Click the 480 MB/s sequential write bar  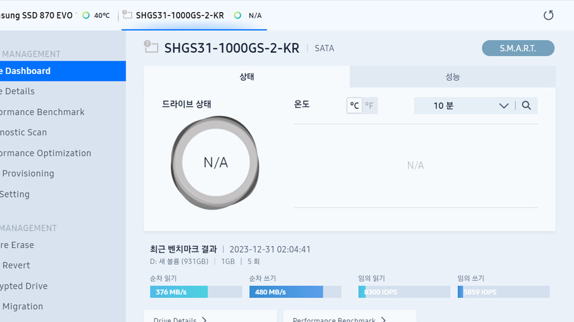pyautogui.click(x=295, y=291)
